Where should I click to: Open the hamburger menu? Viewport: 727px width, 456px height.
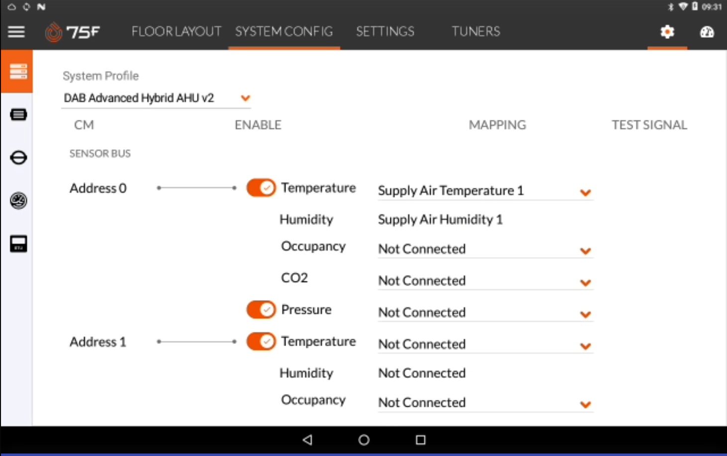(16, 32)
